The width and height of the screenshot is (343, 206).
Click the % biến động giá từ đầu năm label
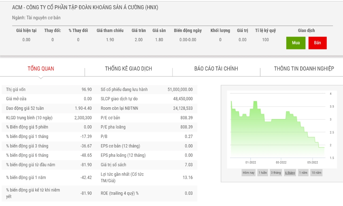click(31, 165)
